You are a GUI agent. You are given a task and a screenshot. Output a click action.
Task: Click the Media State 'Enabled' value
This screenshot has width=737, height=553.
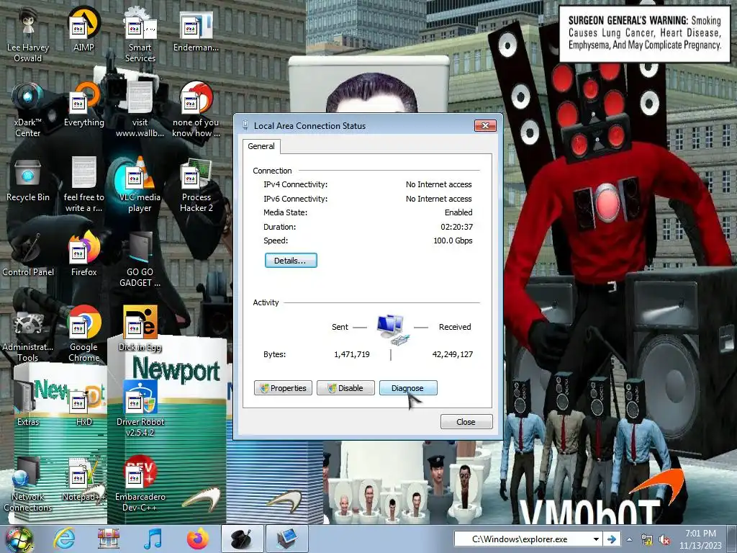[458, 212]
